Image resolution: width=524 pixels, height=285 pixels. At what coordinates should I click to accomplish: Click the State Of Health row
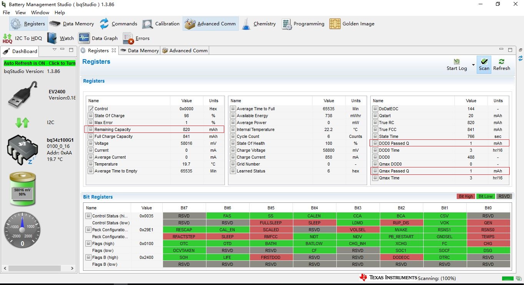point(298,143)
